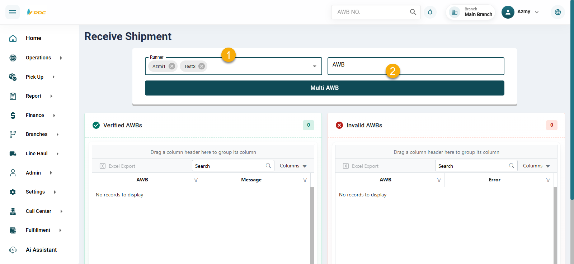574x264 pixels.
Task: Filter the Verified AWB column
Action: point(196,180)
